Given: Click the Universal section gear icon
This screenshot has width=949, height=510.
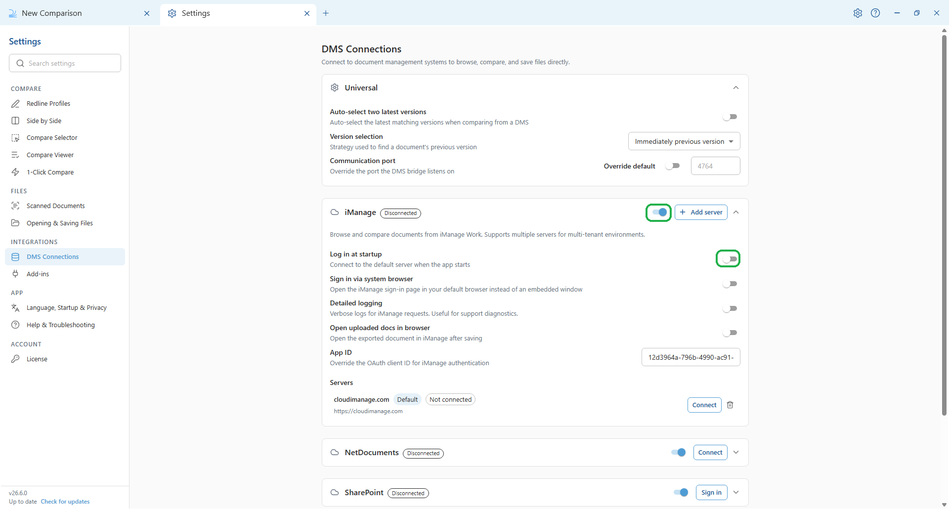Looking at the screenshot, I should (x=335, y=88).
